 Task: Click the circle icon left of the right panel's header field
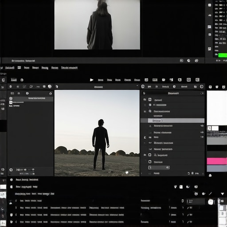point(144,93)
